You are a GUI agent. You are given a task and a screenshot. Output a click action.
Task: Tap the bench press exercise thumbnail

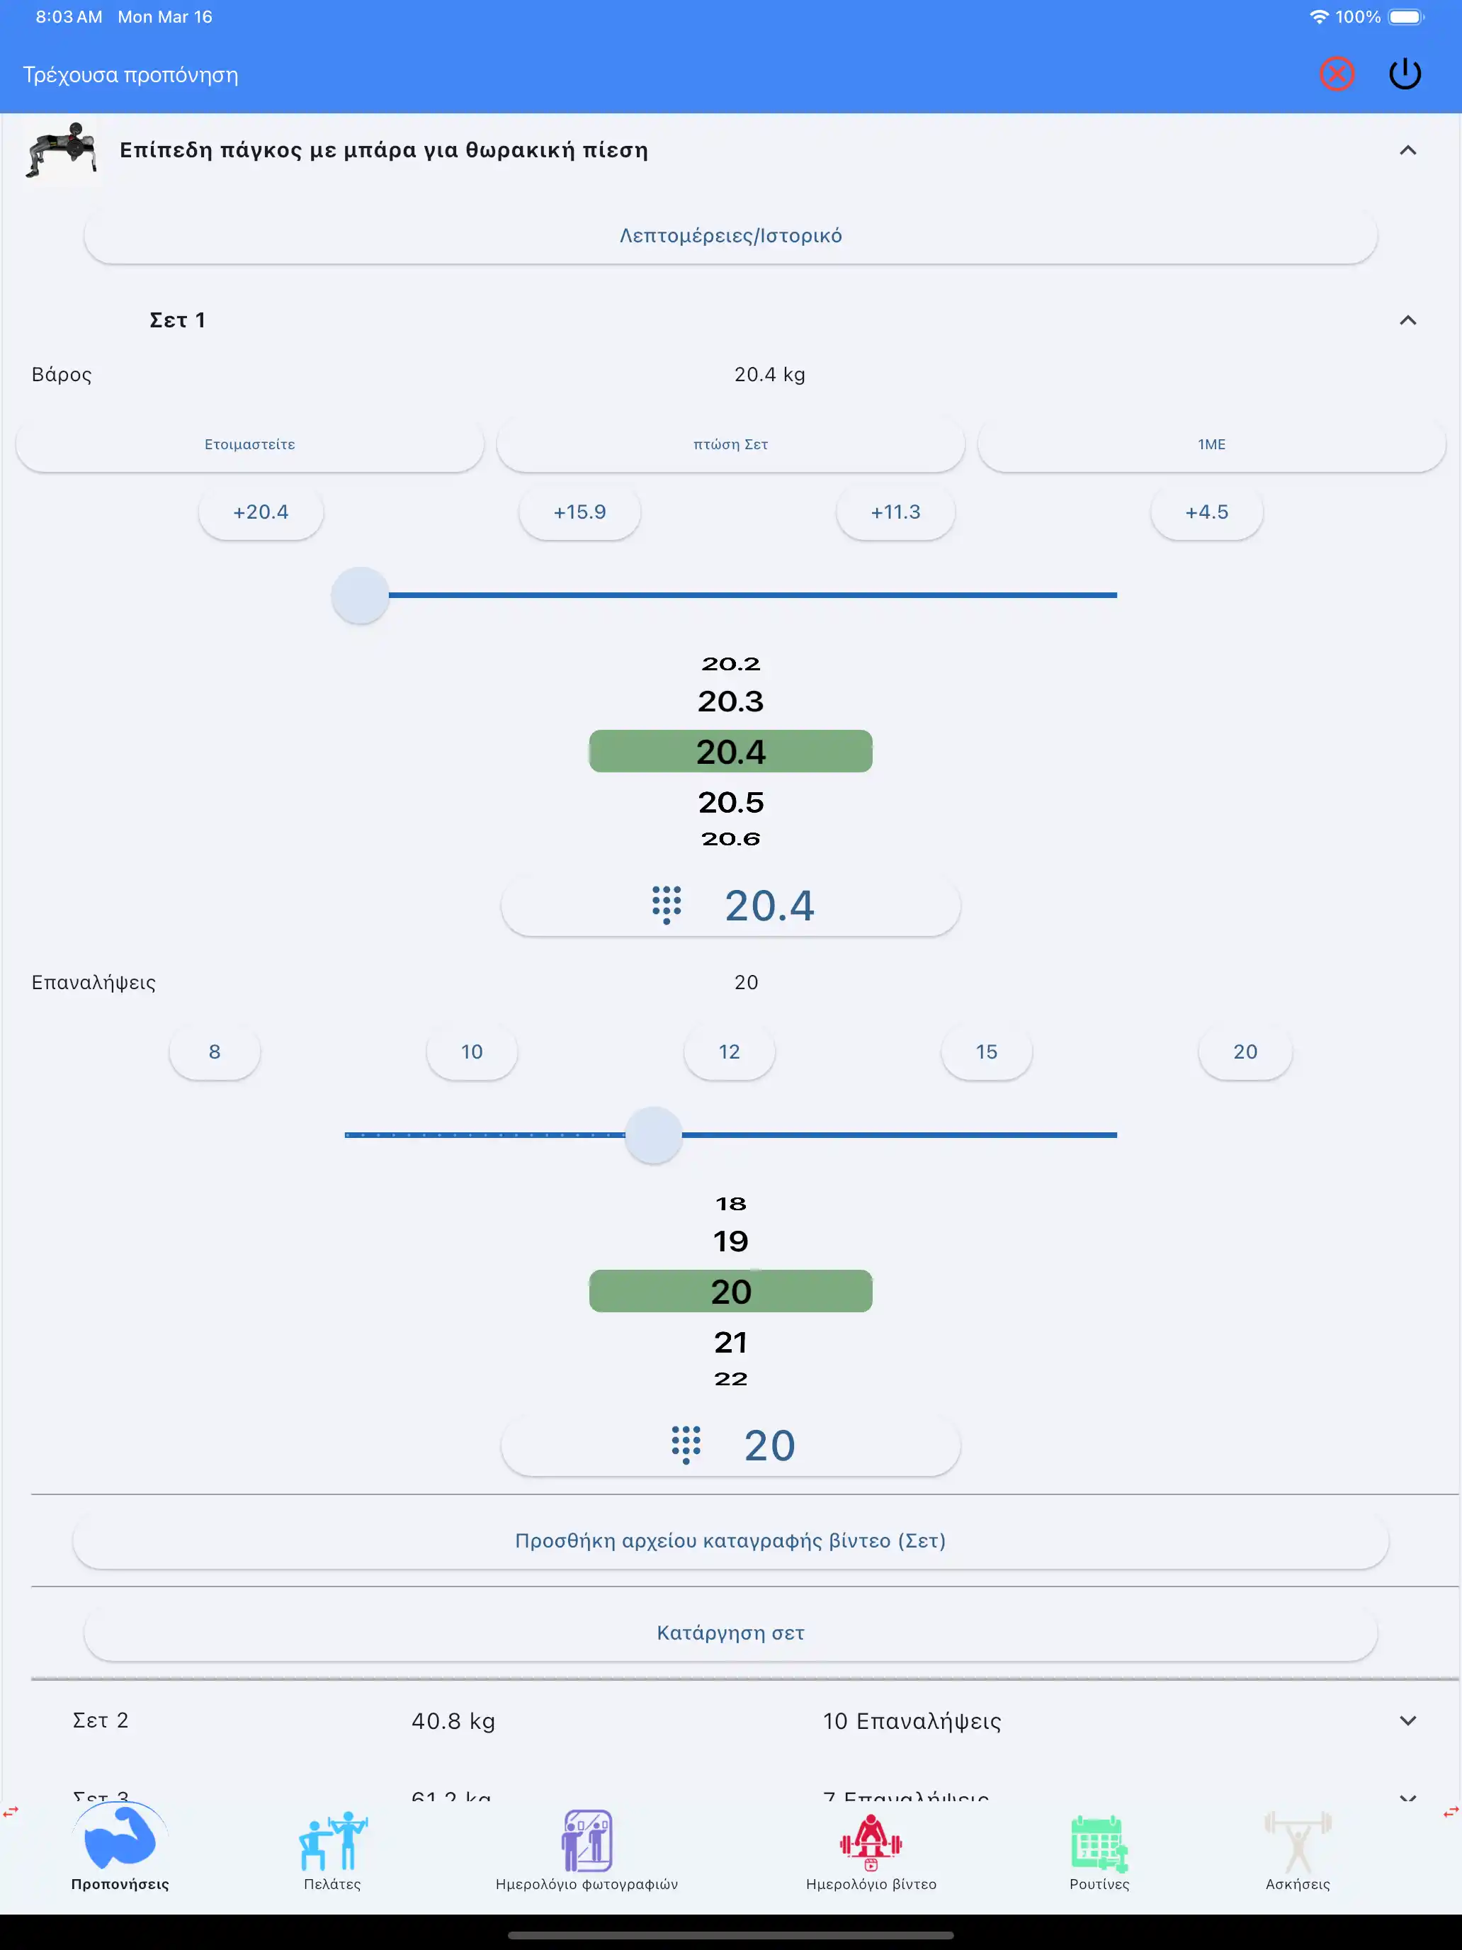point(62,152)
